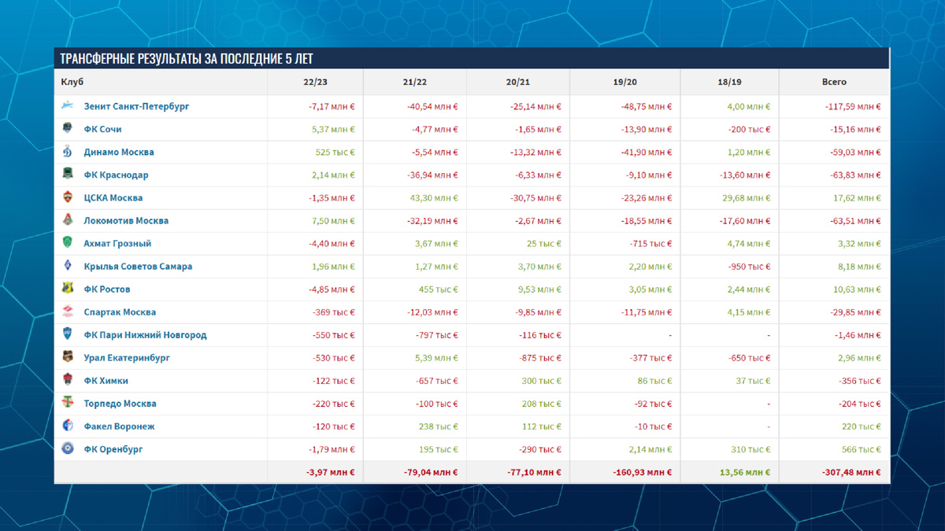
Task: Select the 18/19 column sum 13,56 млн €
Action: click(x=744, y=472)
